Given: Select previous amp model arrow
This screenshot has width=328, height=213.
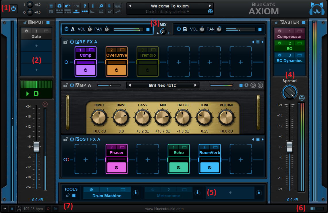Looking at the screenshot, I should pyautogui.click(x=130, y=85).
